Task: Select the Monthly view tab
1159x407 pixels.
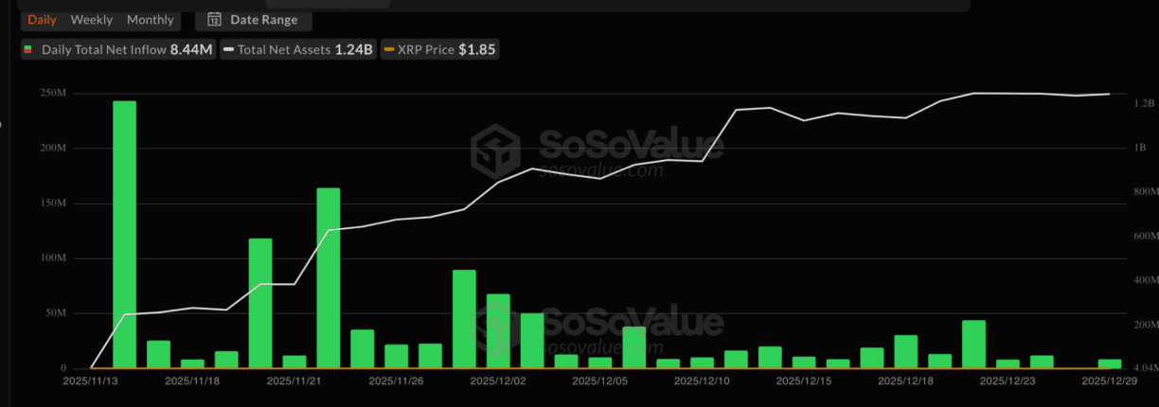Action: pyautogui.click(x=151, y=20)
